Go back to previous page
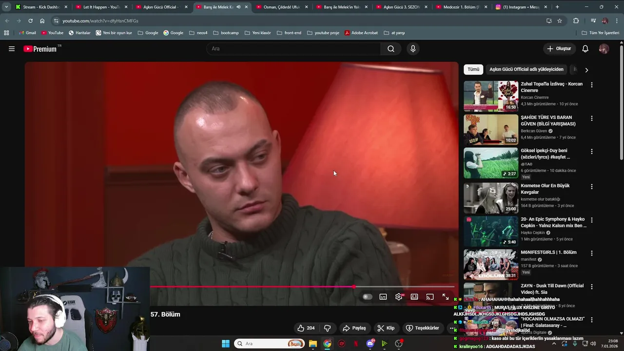This screenshot has height=351, width=624. 7,21
